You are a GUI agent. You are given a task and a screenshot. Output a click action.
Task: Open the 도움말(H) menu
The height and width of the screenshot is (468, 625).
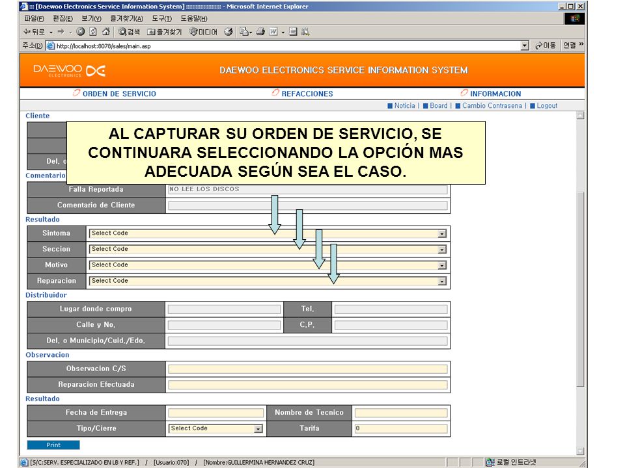pyautogui.click(x=194, y=18)
